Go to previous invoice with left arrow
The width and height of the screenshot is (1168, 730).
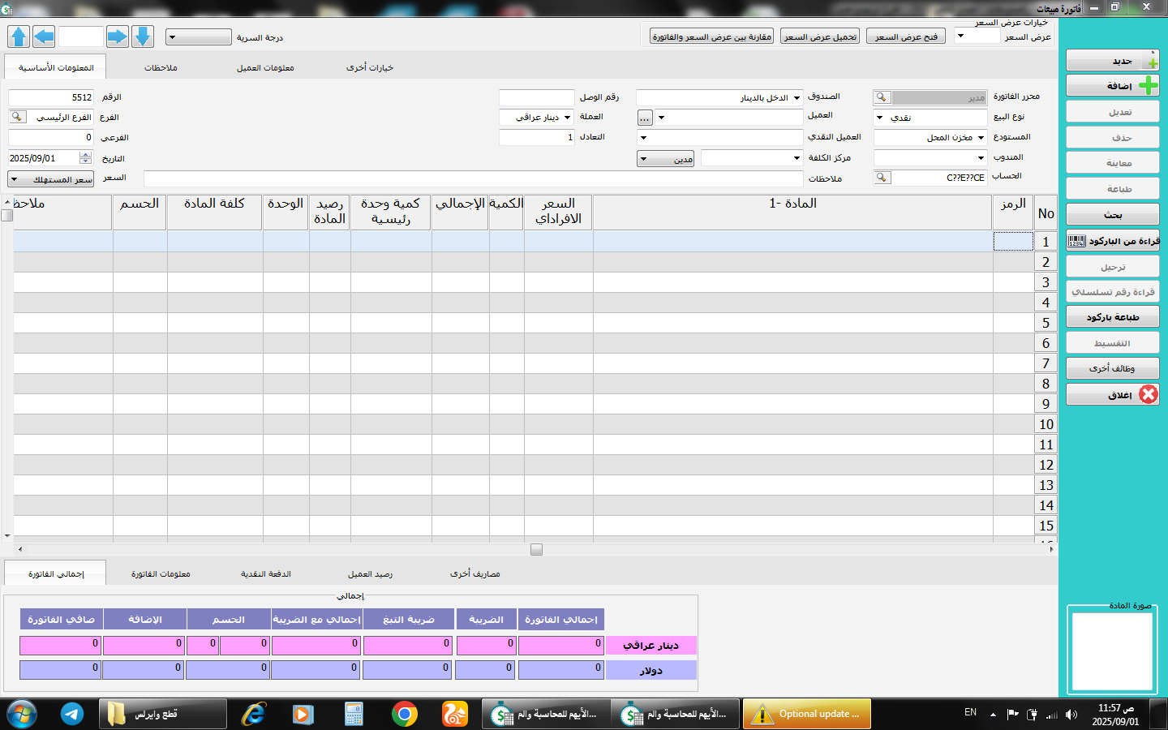coord(44,36)
